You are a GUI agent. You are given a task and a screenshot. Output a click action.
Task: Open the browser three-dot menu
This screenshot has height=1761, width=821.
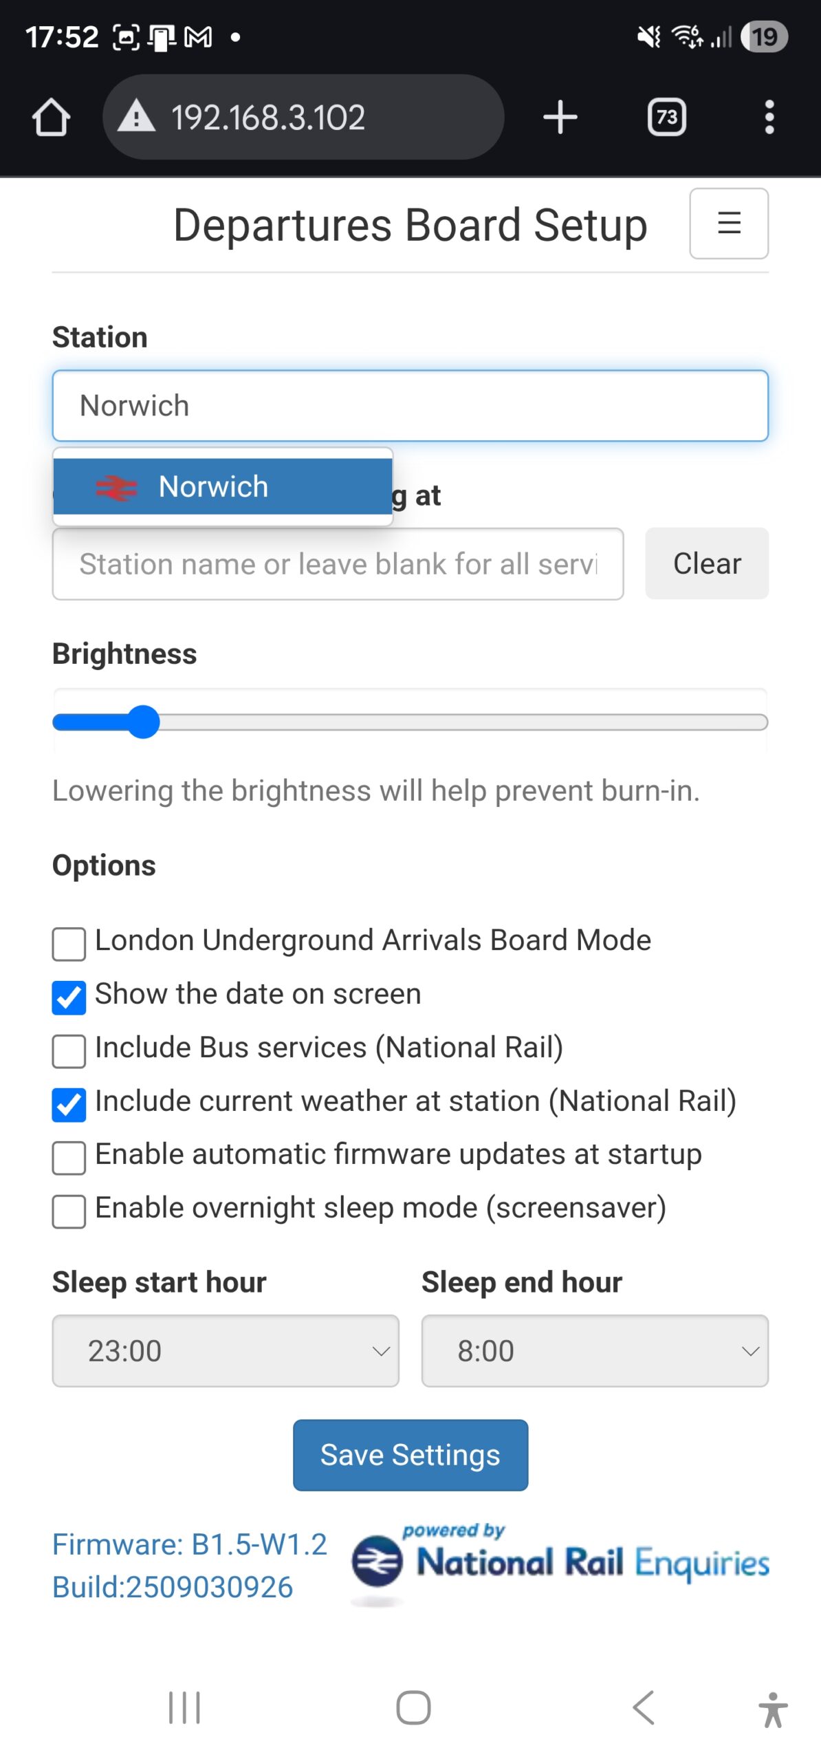769,117
